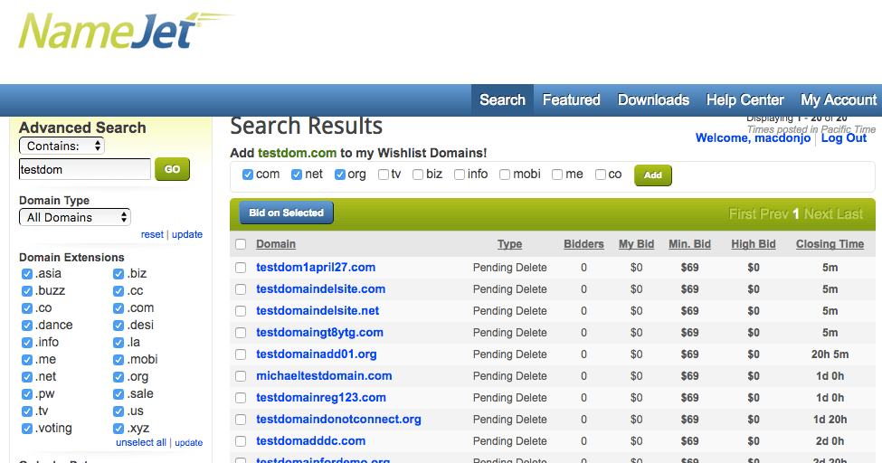Open My Account in navigation bar
882x463 pixels.
[x=839, y=99]
